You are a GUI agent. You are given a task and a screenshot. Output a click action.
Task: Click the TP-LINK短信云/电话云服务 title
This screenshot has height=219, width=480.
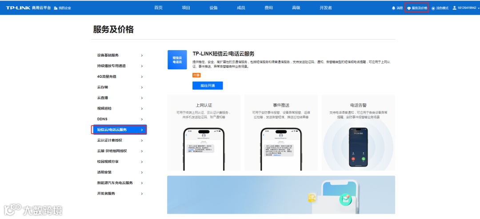click(x=224, y=54)
